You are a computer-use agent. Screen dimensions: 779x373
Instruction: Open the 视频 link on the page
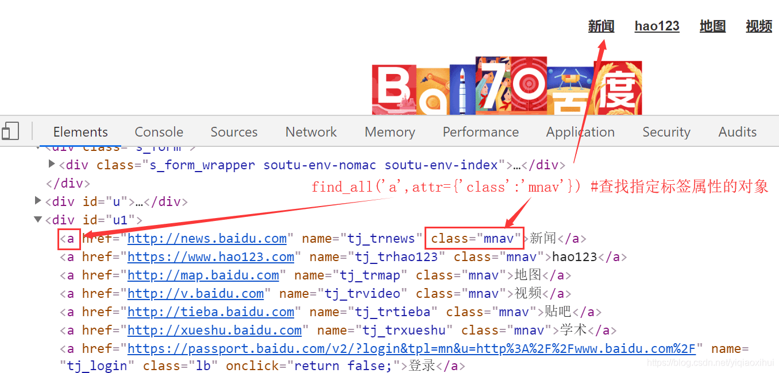[x=759, y=26]
